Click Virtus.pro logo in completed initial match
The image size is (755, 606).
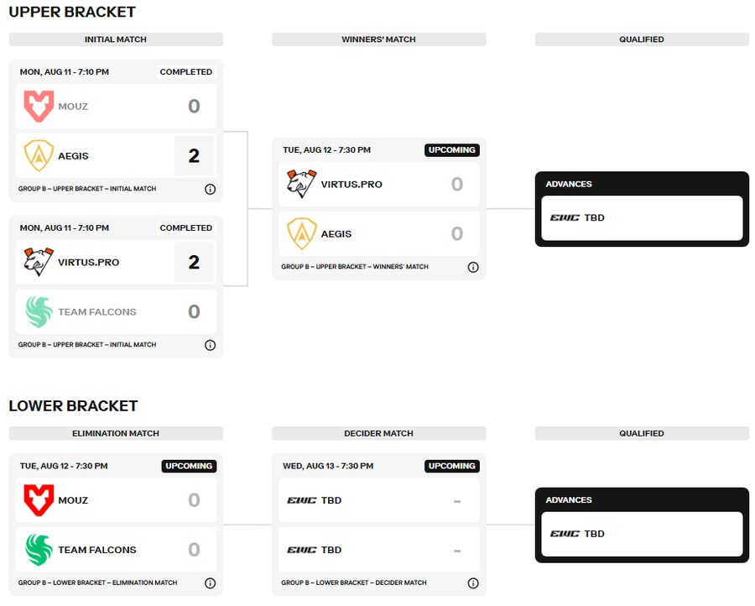point(39,262)
